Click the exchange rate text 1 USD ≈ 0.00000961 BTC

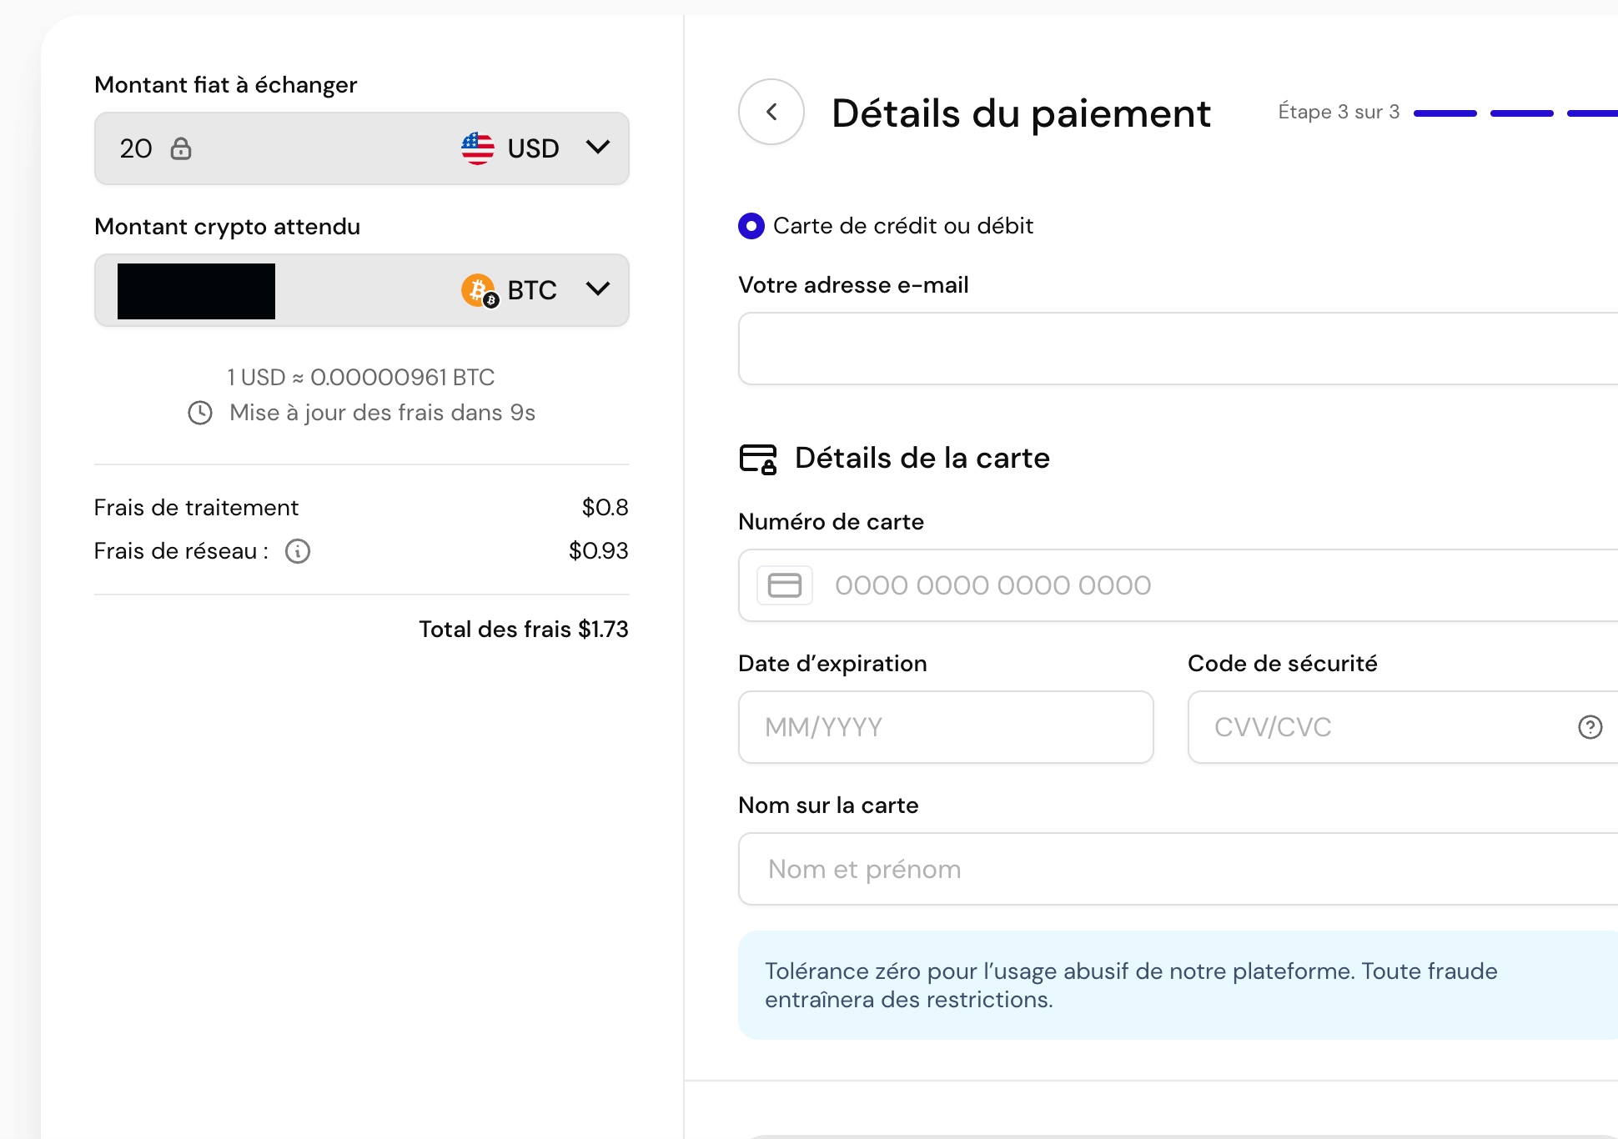click(361, 378)
